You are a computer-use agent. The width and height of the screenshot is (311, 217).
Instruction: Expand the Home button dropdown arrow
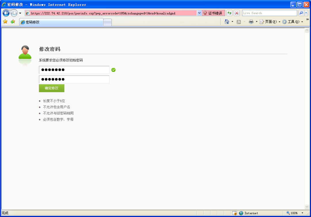click(x=232, y=22)
